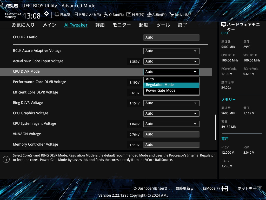Screen dimensions: 266x200
Task: Click the VNNAON Voltage input field
Action: (171, 134)
